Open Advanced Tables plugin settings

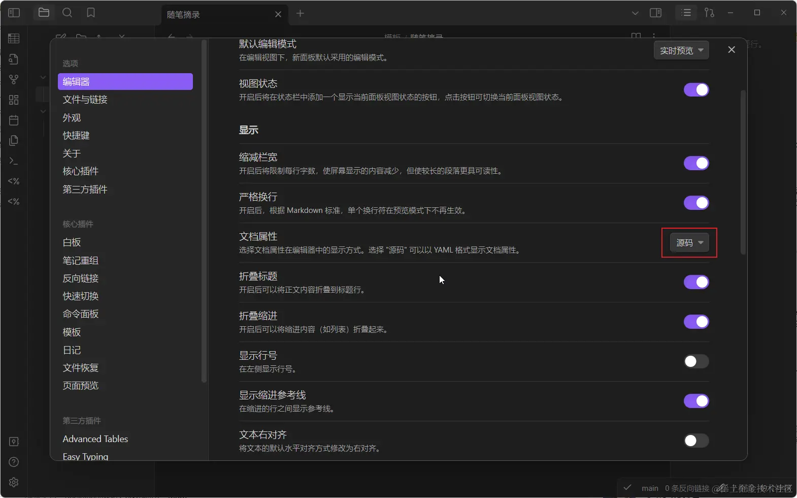click(125, 439)
